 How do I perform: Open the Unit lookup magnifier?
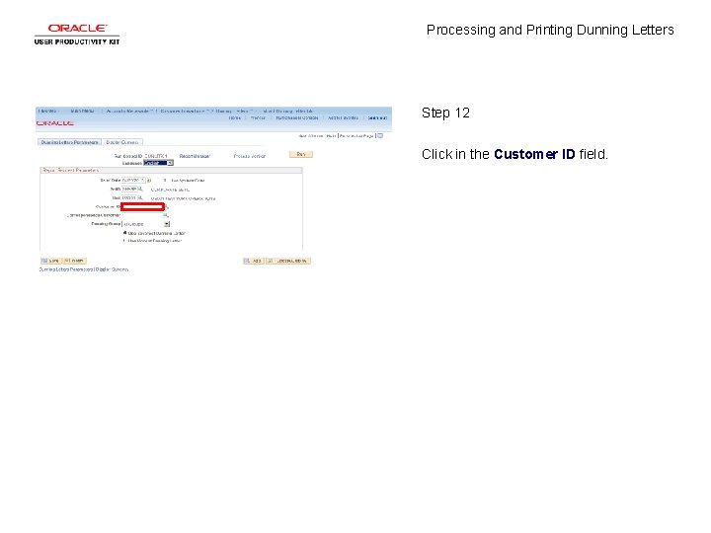pos(140,198)
